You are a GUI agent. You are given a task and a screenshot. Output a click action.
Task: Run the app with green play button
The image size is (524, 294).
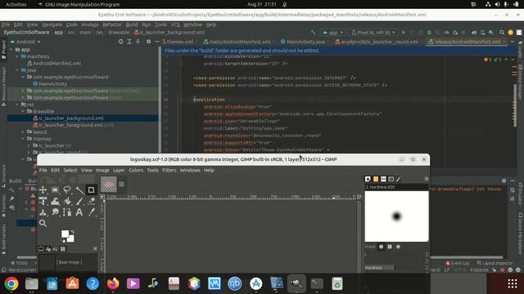click(404, 33)
